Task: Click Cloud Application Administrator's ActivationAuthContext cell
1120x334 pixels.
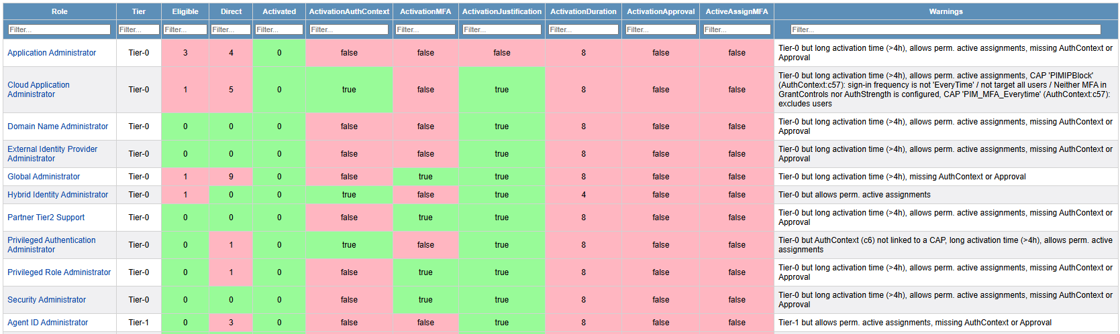Action: [349, 90]
